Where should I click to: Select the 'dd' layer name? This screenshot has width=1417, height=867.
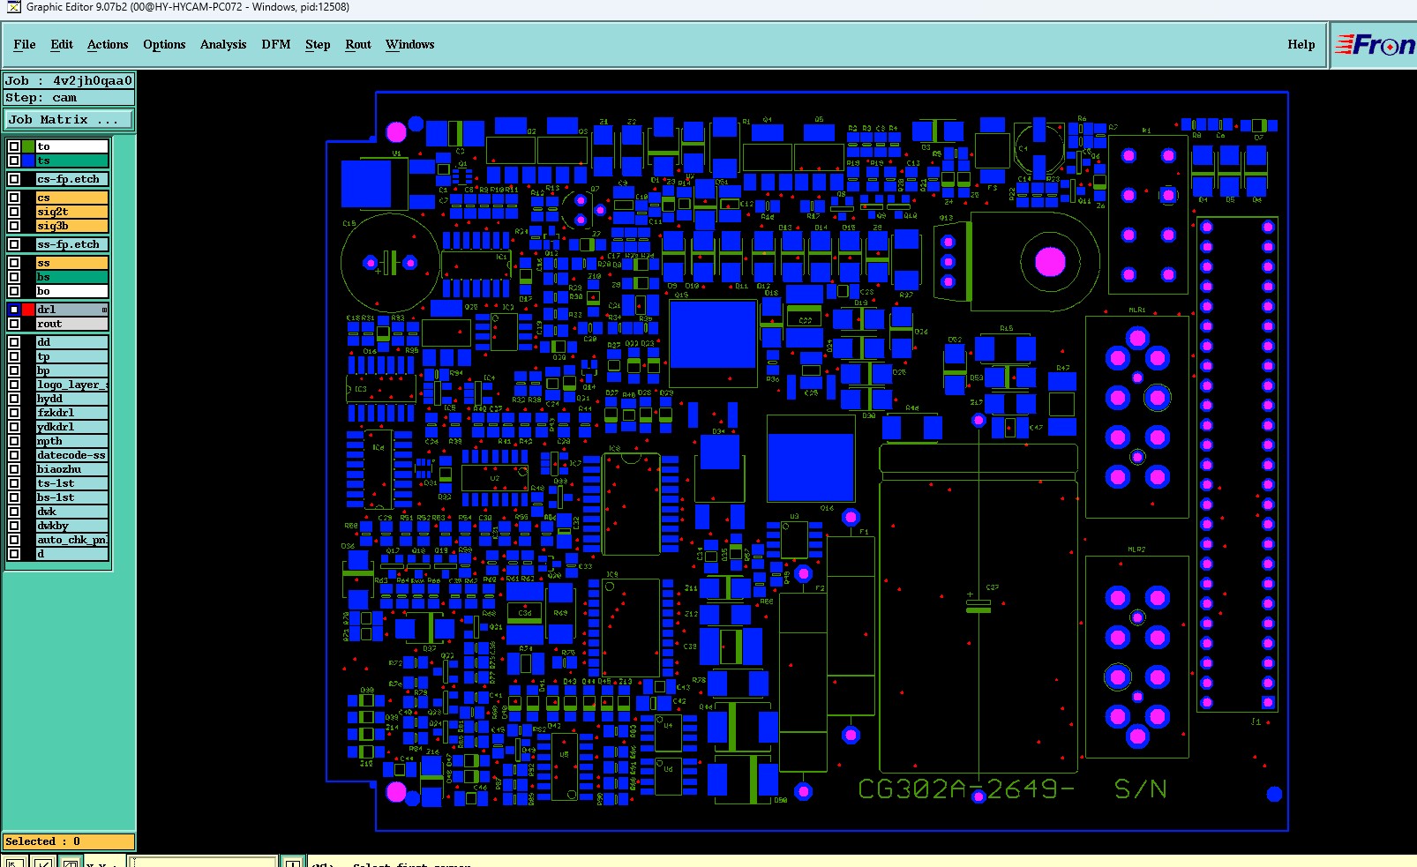pos(71,342)
